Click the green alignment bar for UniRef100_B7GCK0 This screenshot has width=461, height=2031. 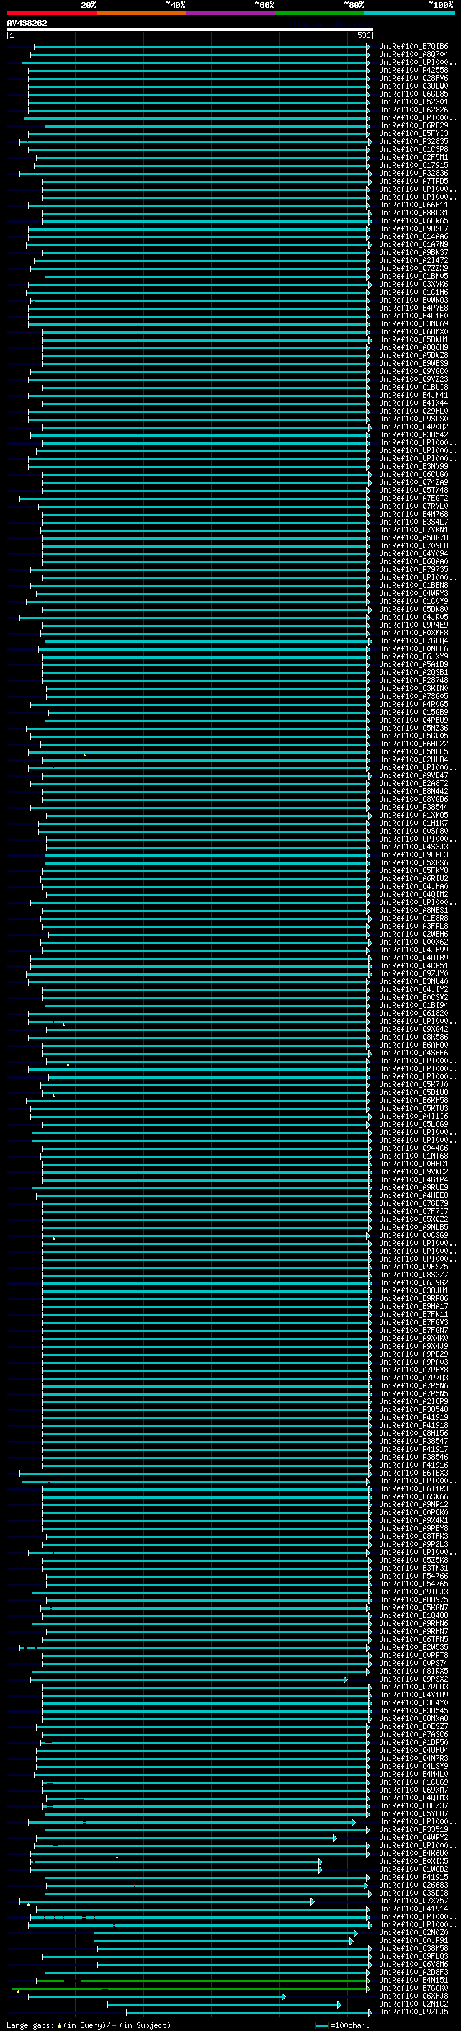pos(190,1988)
